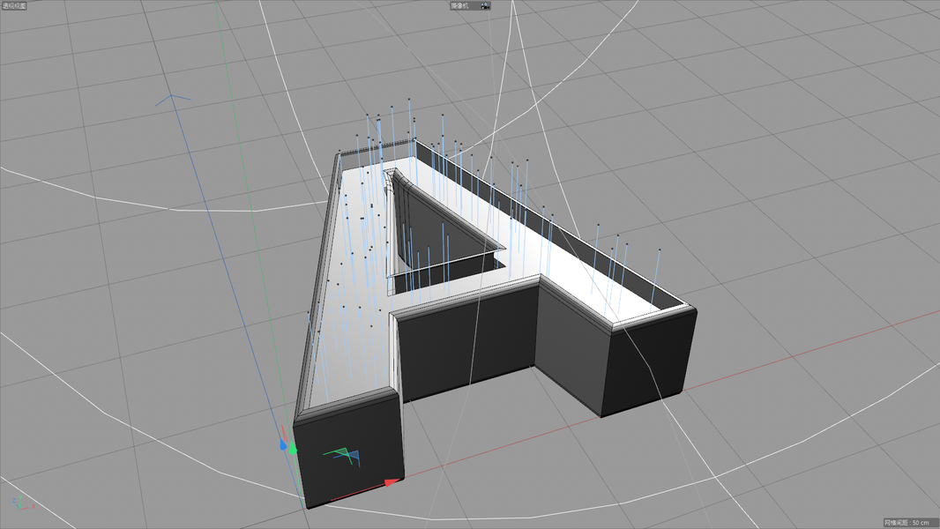Grab the red X-axis arrow handle
This screenshot has width=940, height=529.
[x=392, y=482]
